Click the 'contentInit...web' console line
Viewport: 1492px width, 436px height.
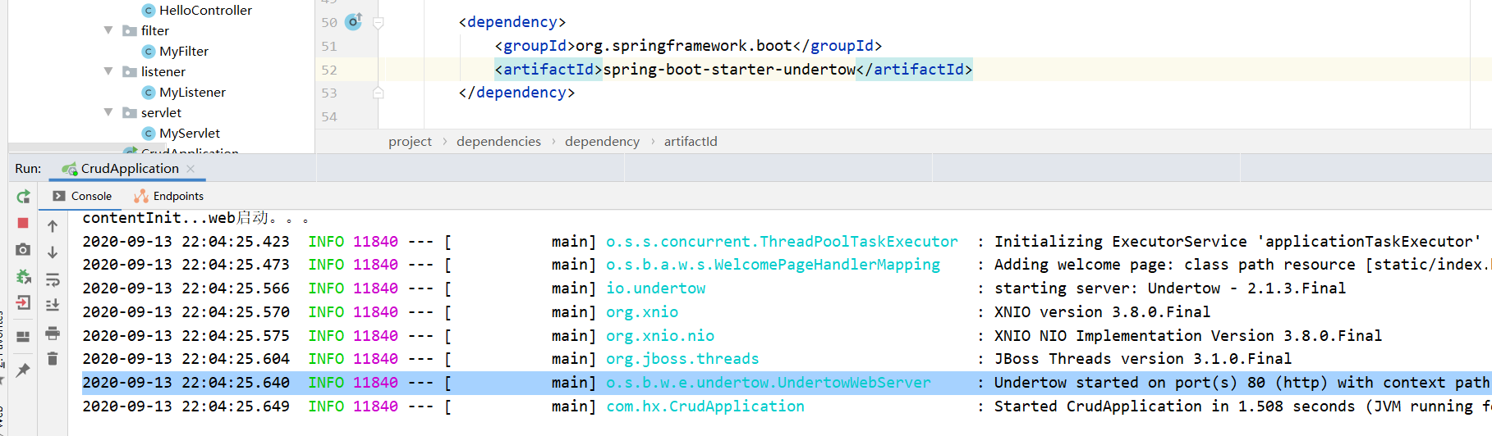(195, 218)
